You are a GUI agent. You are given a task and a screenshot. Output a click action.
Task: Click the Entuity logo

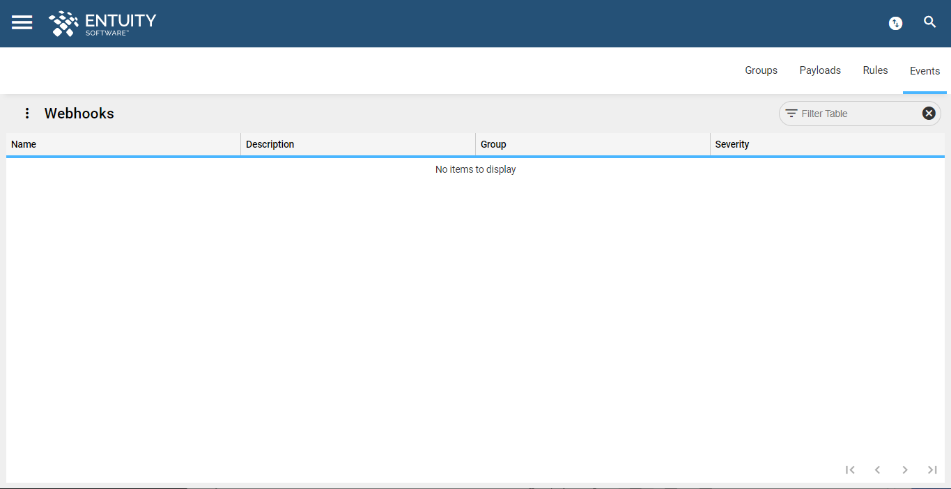(x=101, y=23)
